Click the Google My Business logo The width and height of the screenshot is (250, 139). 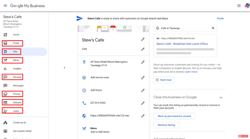point(27,6)
